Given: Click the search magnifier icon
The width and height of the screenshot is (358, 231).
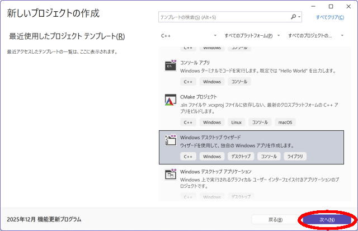Looking at the screenshot, I should coord(293,17).
